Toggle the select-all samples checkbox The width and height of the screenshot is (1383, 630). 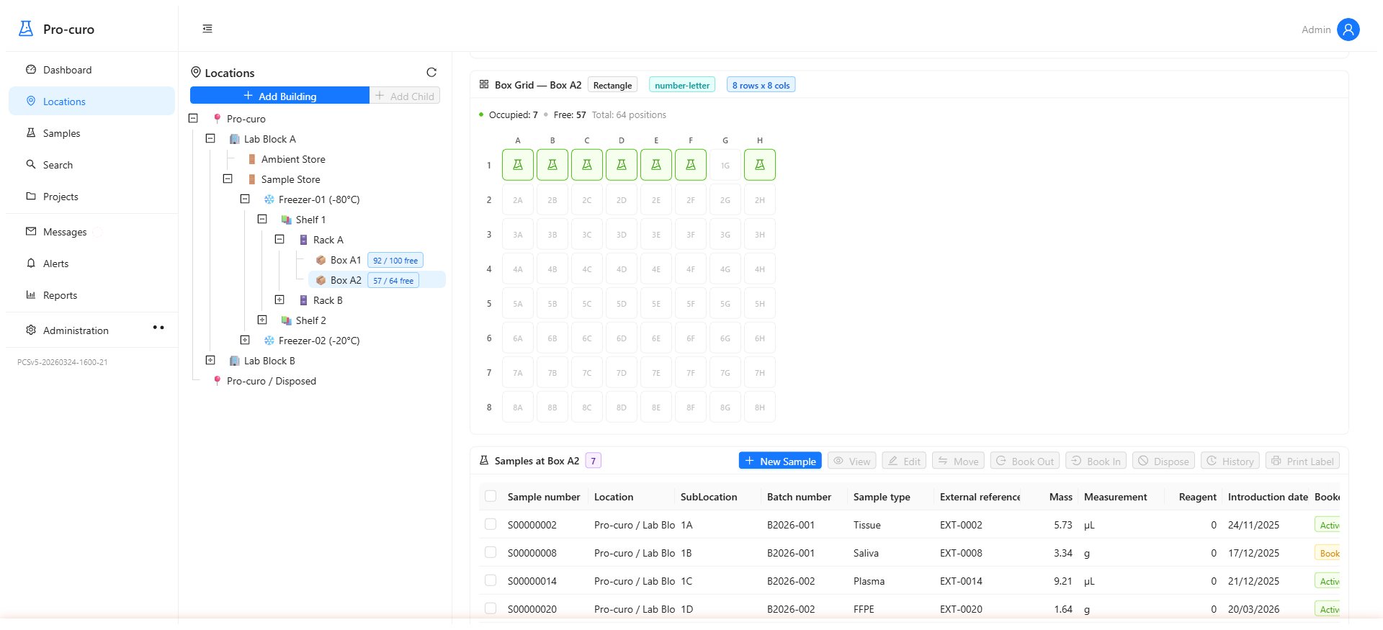[x=491, y=496]
